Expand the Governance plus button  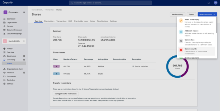click(24, 56)
